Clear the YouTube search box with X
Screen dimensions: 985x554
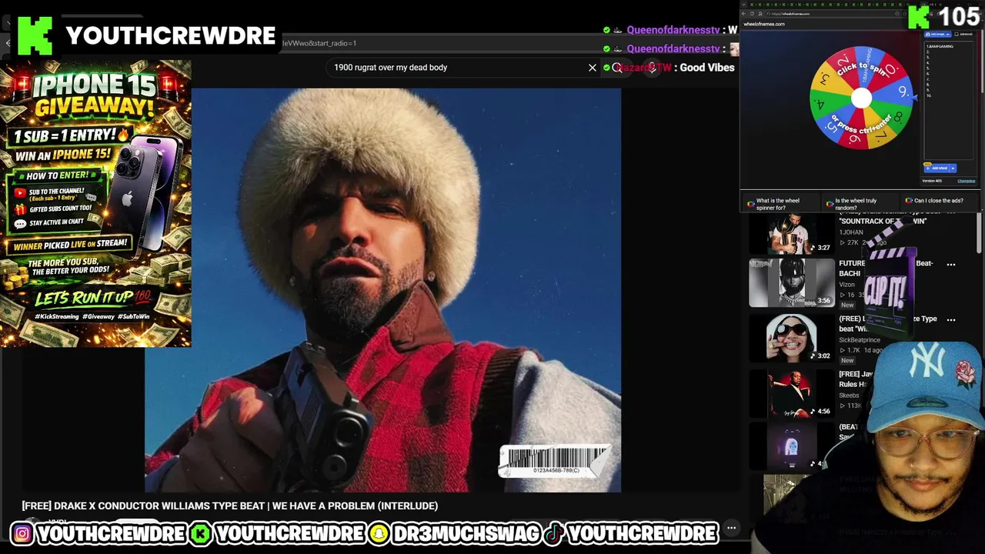point(592,68)
